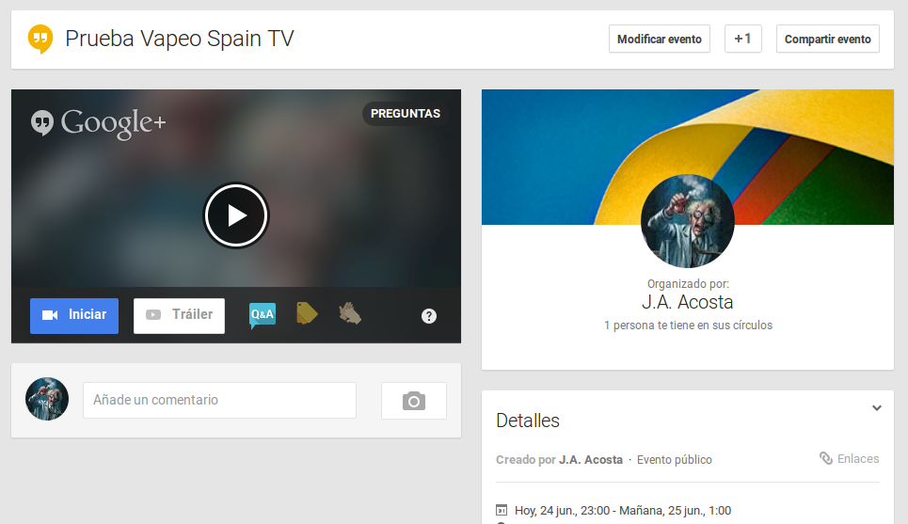
Task: Click the calendar icon beside event date
Action: [502, 510]
